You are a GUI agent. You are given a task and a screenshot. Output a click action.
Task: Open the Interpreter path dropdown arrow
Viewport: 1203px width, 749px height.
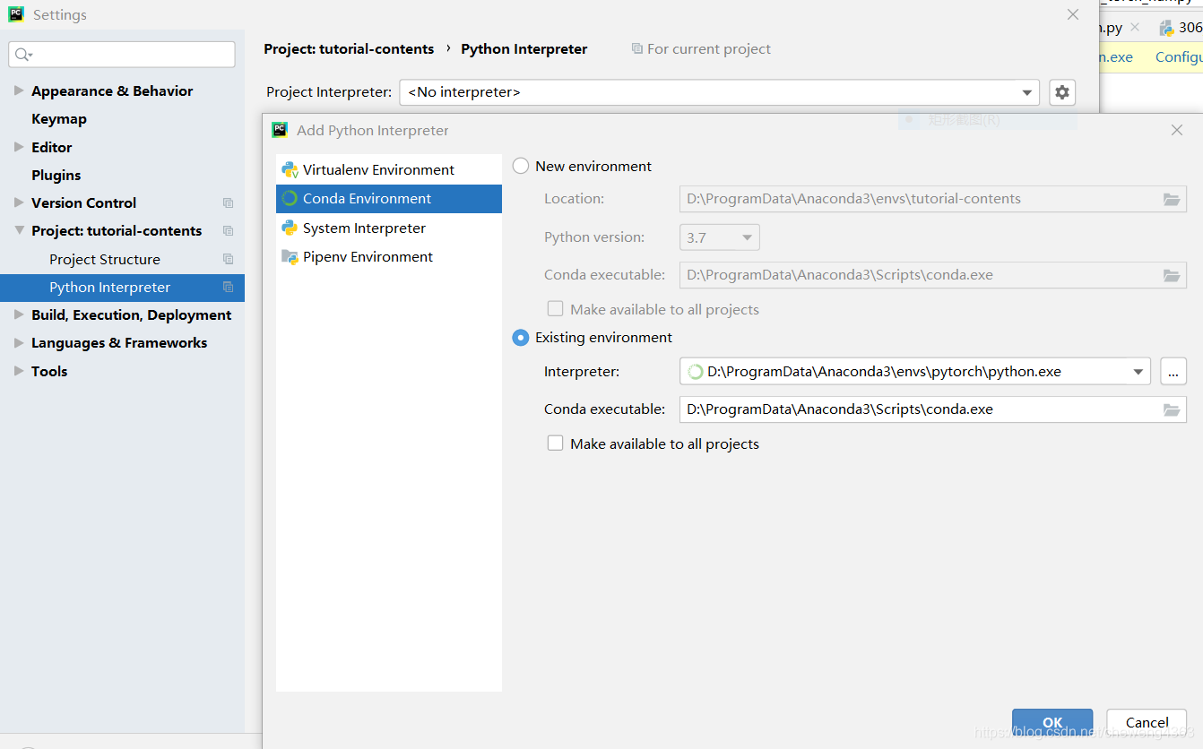coord(1138,371)
